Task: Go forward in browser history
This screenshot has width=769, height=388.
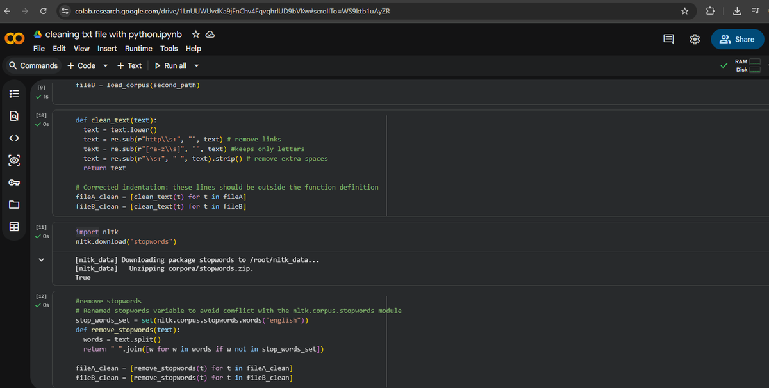Action: point(25,11)
